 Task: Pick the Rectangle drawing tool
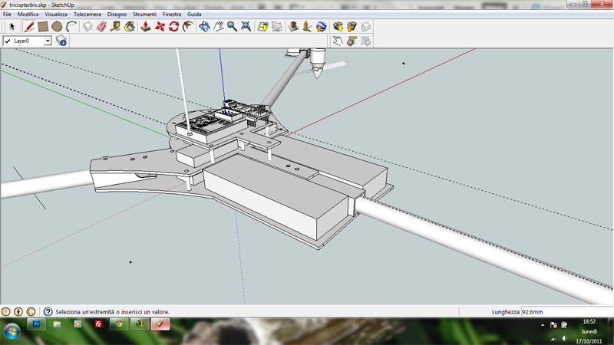pyautogui.click(x=44, y=27)
